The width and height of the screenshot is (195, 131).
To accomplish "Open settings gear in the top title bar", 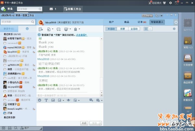I will pos(171,3).
